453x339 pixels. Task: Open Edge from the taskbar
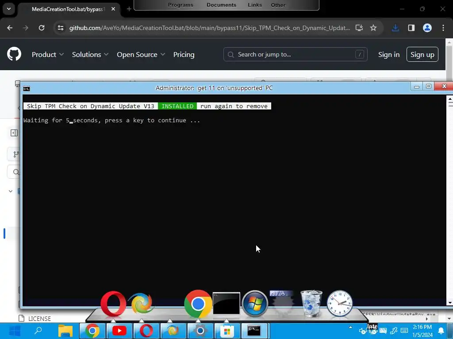coord(173,331)
